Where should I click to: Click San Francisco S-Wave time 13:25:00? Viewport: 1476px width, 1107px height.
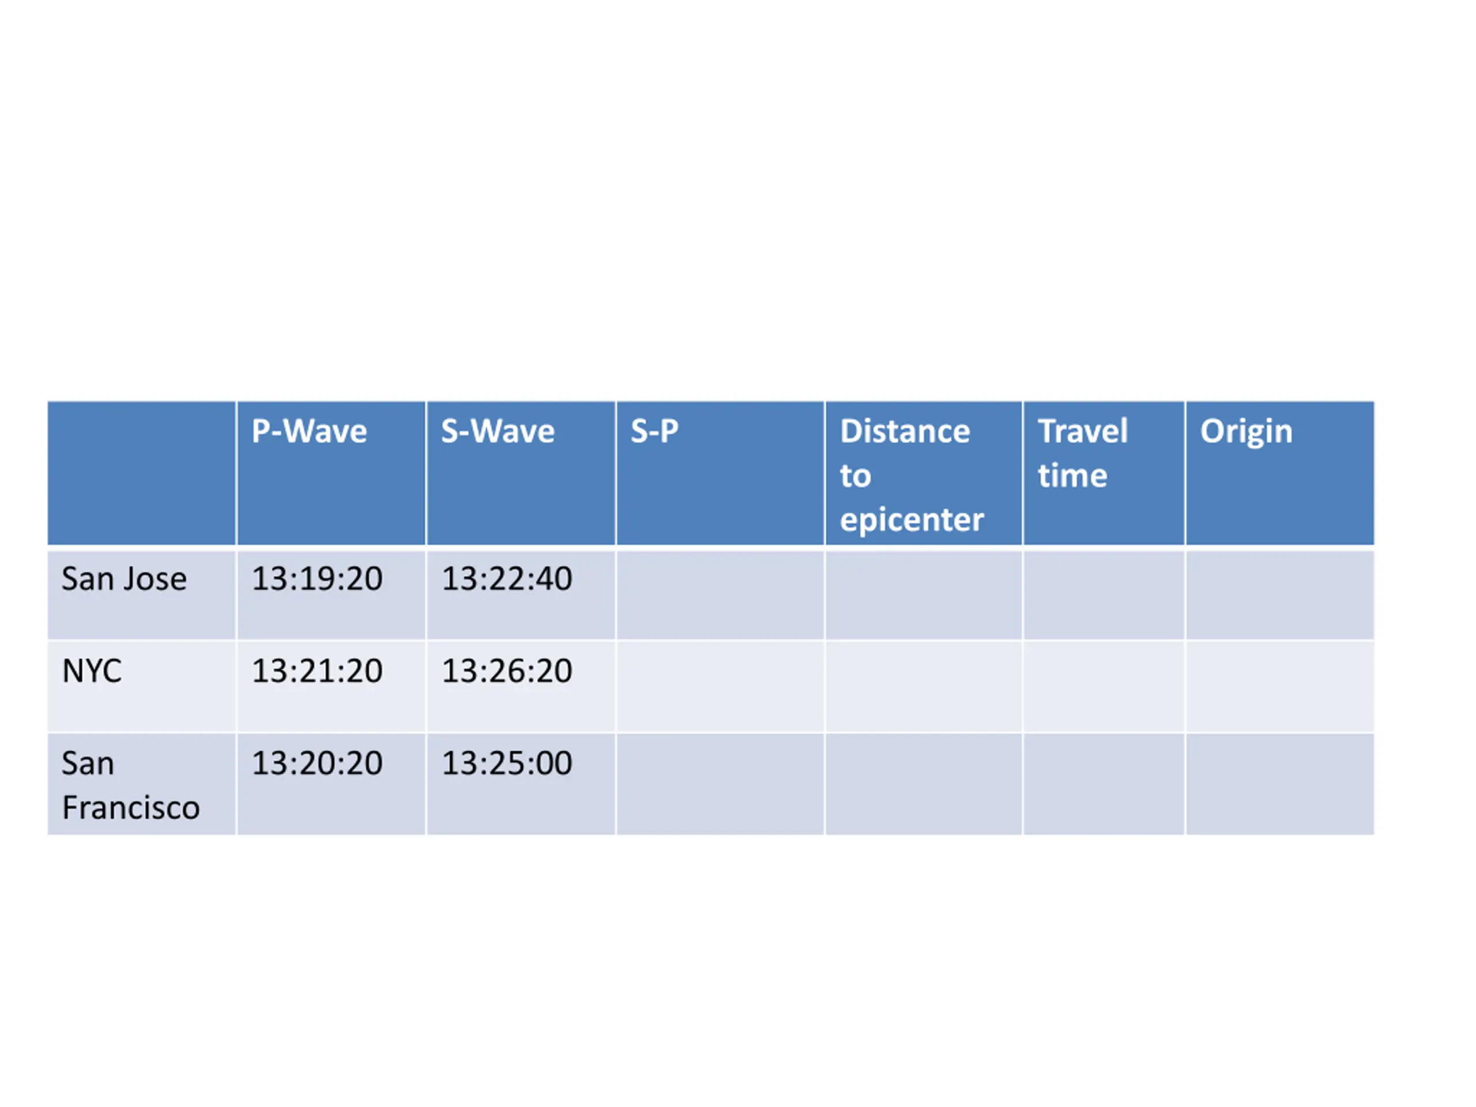click(x=507, y=763)
